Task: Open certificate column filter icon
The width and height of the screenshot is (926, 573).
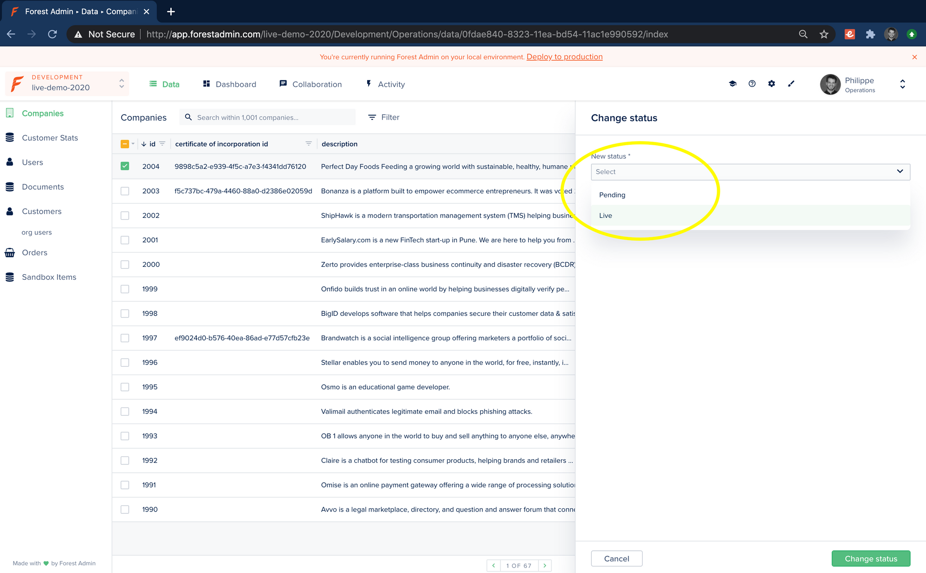Action: pyautogui.click(x=309, y=144)
